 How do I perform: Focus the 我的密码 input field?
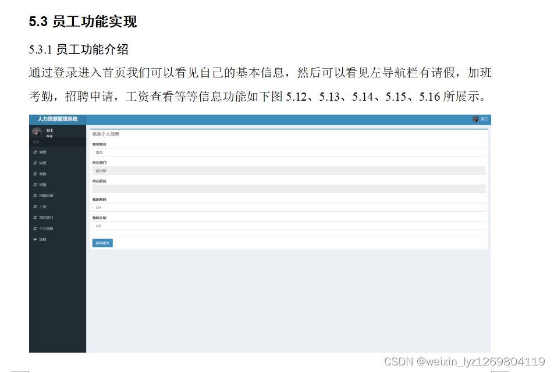(289, 208)
